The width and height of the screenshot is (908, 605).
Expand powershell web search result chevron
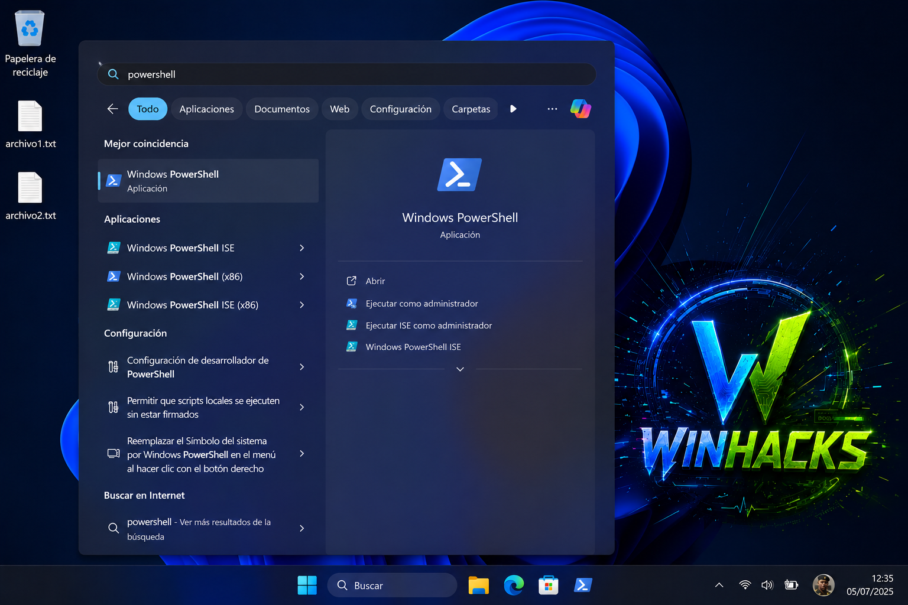[x=301, y=528]
